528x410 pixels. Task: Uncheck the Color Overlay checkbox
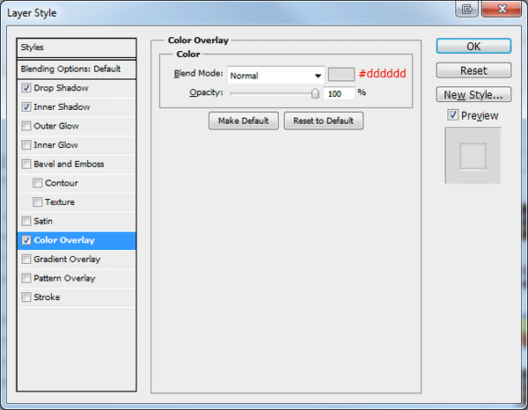tap(26, 240)
